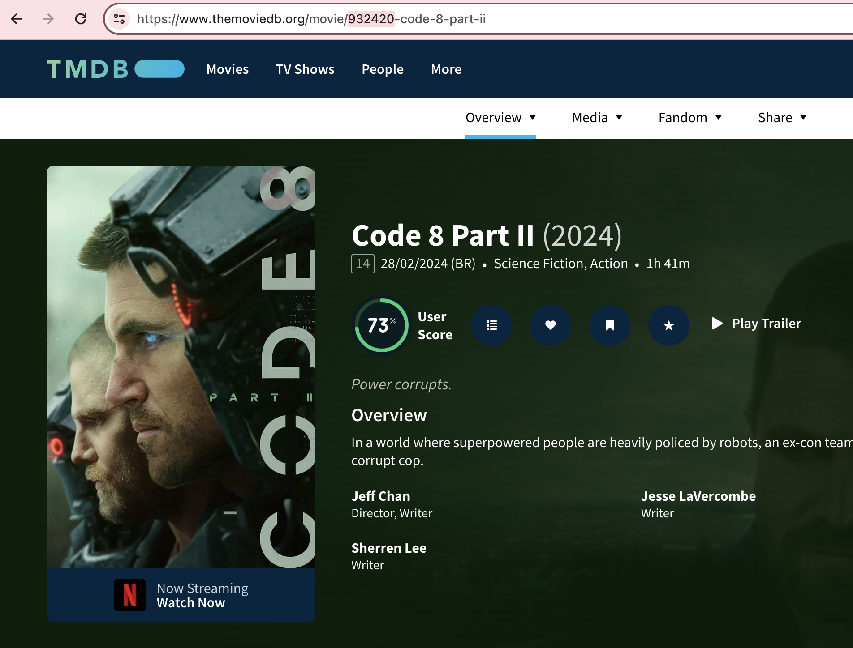
Task: Click the Watch Now link
Action: pos(191,603)
